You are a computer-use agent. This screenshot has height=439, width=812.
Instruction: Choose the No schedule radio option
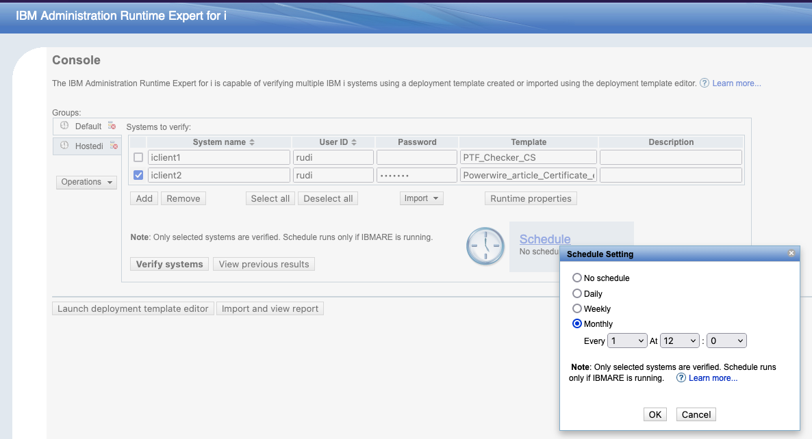coord(577,278)
